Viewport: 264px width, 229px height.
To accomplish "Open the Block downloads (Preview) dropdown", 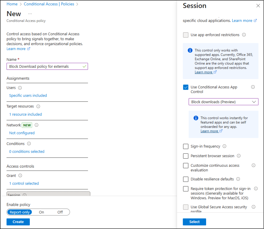I will (x=224, y=102).
